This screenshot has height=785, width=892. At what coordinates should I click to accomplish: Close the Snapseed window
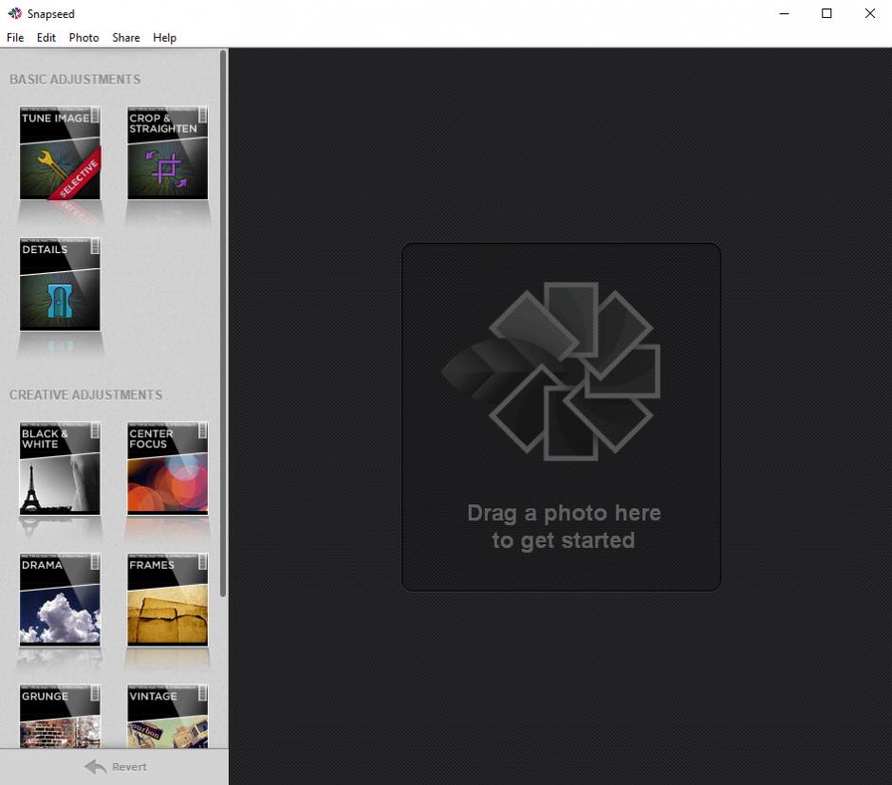point(870,13)
